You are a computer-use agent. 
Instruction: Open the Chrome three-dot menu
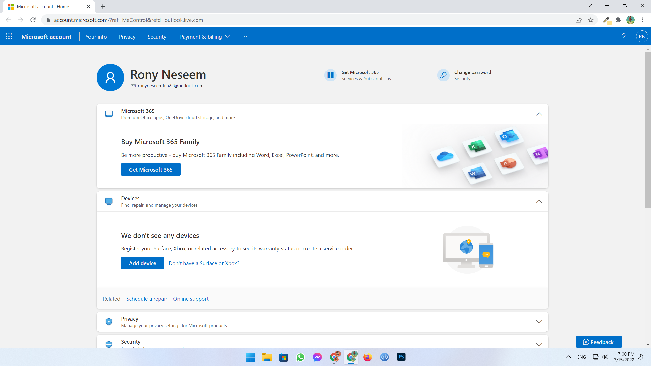click(x=643, y=20)
